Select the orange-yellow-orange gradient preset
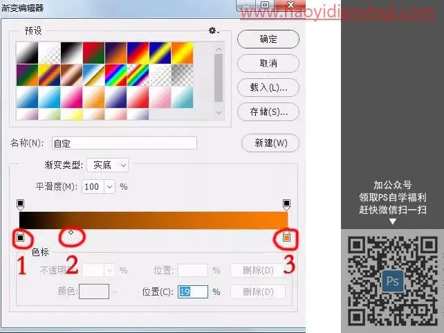The width and height of the screenshot is (444, 333). click(183, 53)
